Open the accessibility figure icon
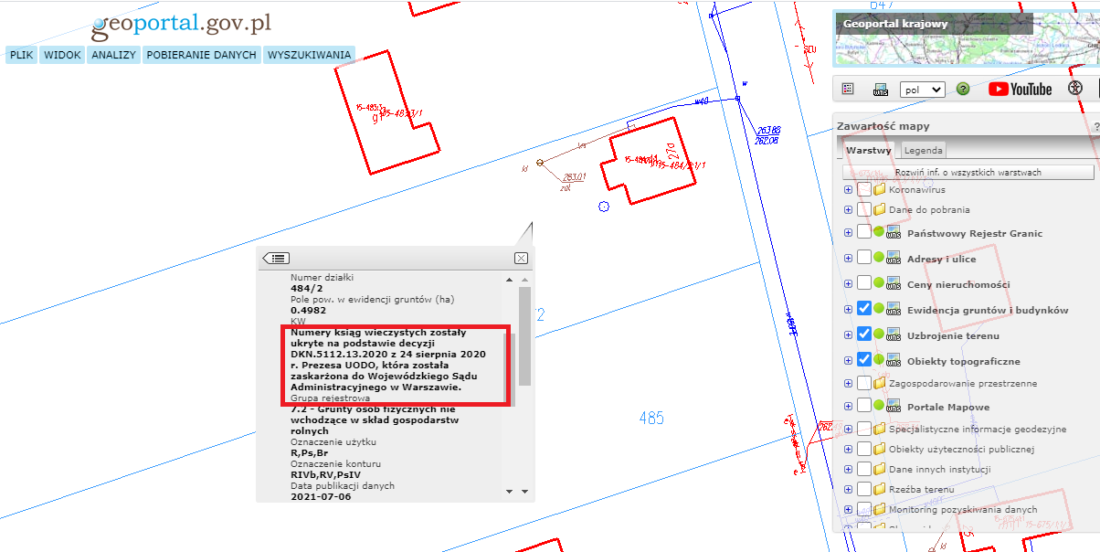The width and height of the screenshot is (1100, 552). point(1075,89)
